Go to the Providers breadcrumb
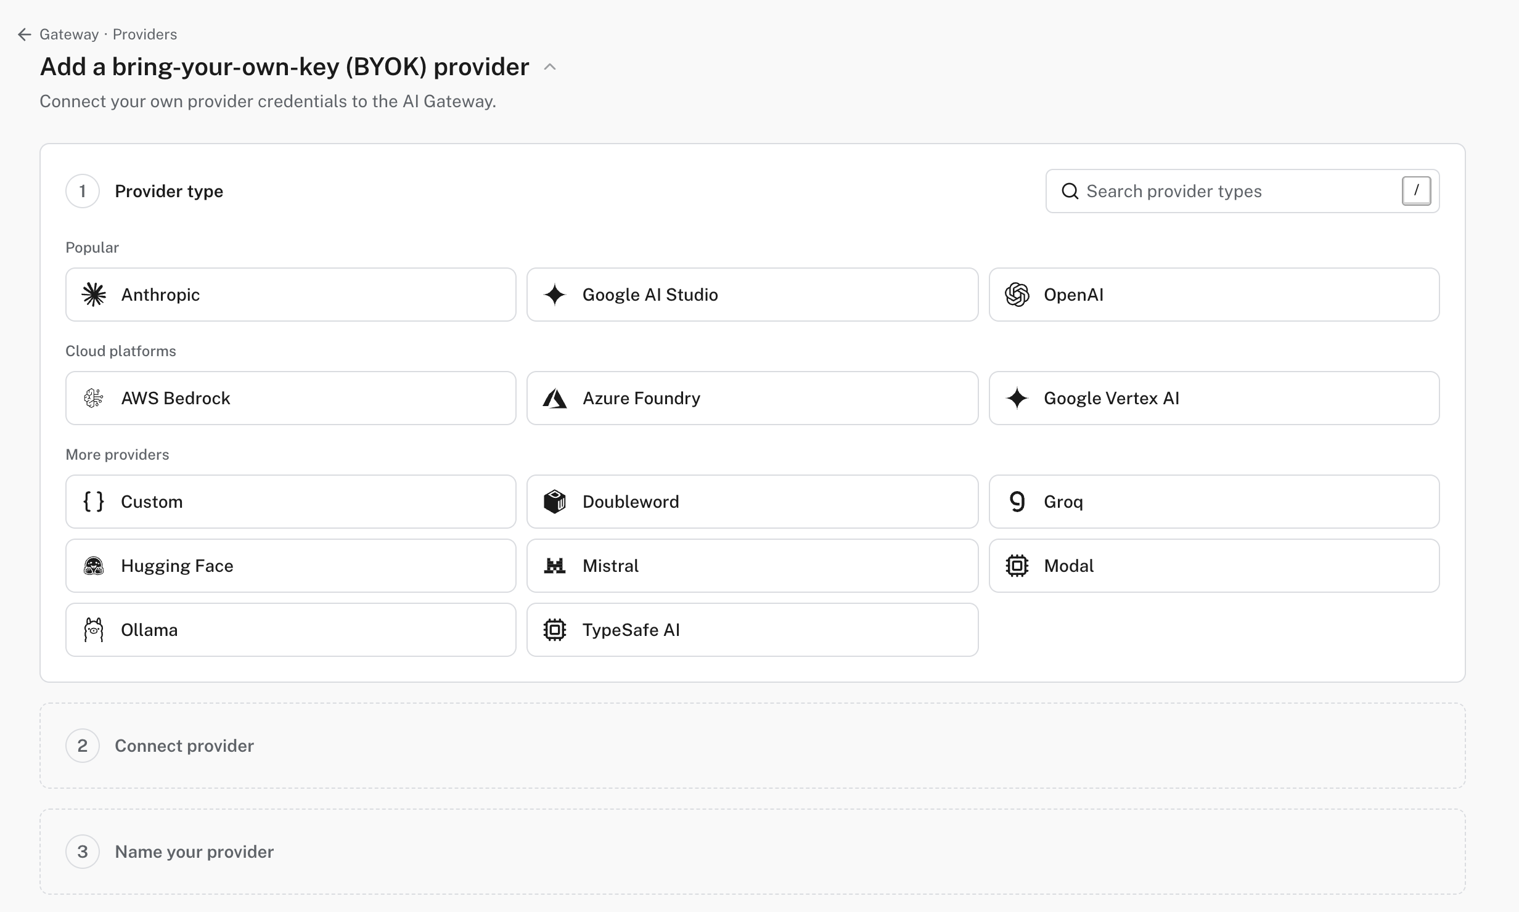This screenshot has width=1519, height=912. (145, 35)
